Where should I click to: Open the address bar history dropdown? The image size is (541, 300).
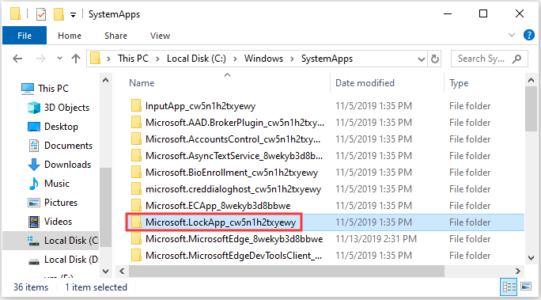tap(422, 59)
